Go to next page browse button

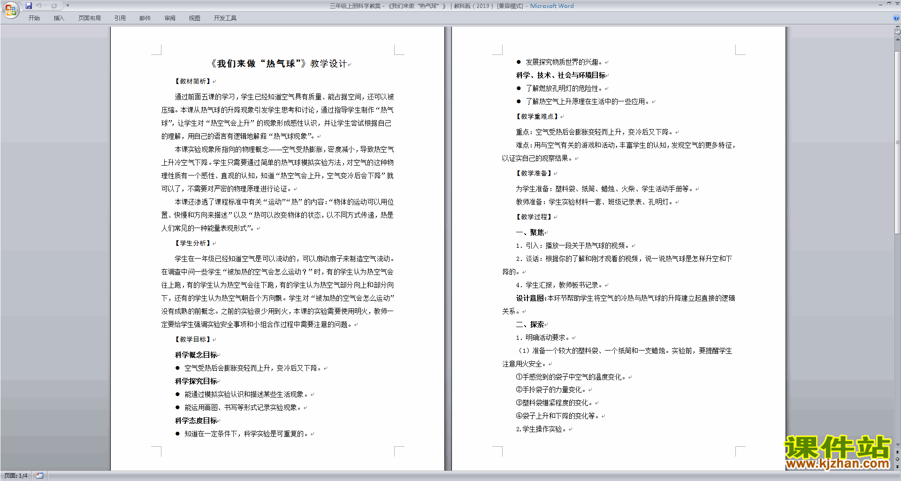[898, 466]
